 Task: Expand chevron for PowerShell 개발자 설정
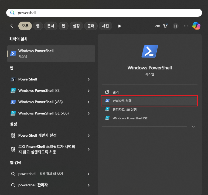coord(88,136)
